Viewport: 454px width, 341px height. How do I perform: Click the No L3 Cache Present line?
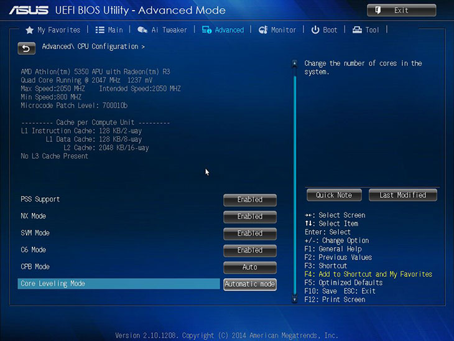point(54,156)
